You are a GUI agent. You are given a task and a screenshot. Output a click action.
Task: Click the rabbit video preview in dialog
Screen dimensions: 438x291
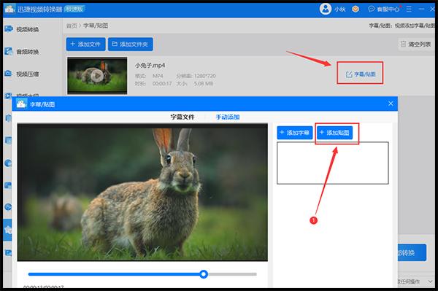(x=142, y=193)
